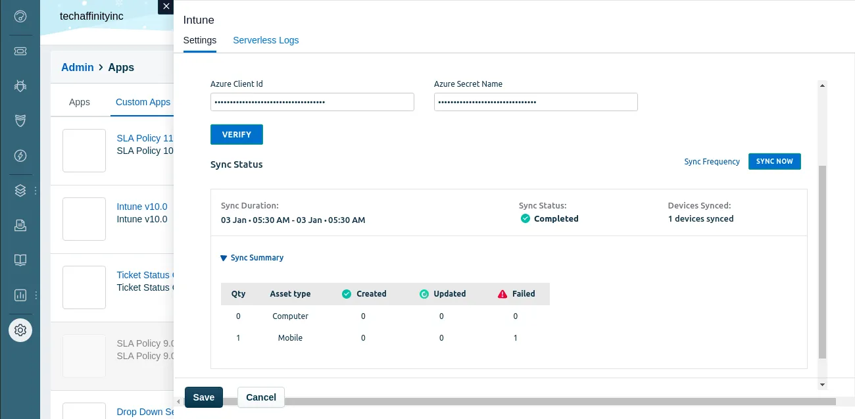
Task: Click the VERIFY button
Action: click(x=237, y=134)
